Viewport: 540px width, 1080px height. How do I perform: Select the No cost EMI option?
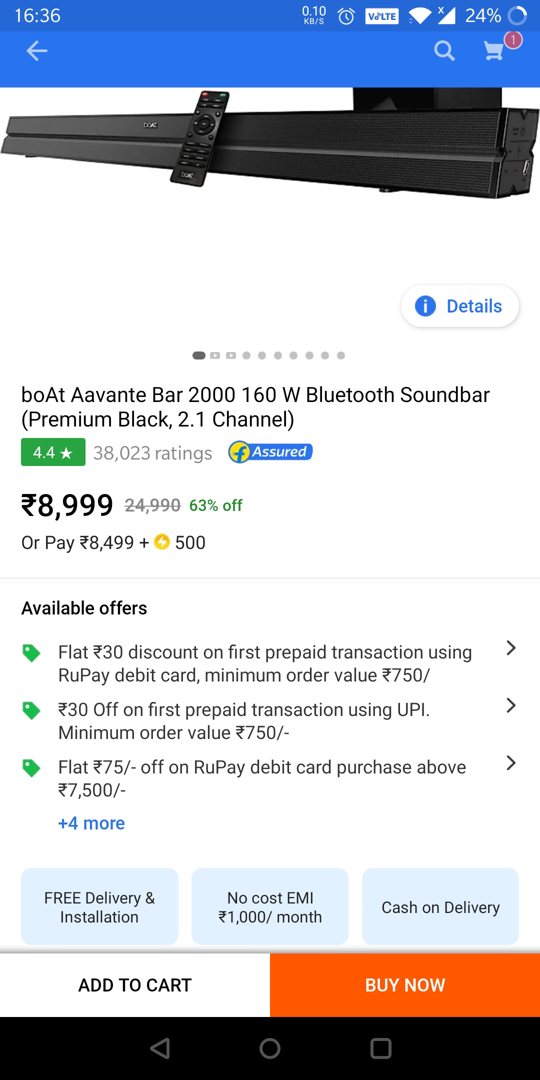pos(270,907)
